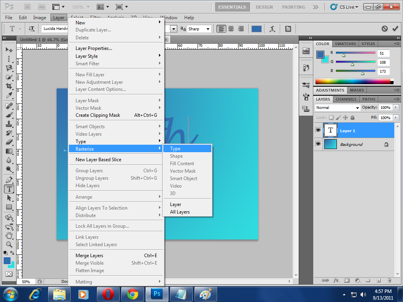Viewport: 403px width, 302px height.
Task: Commit current text edits
Action: [395, 28]
